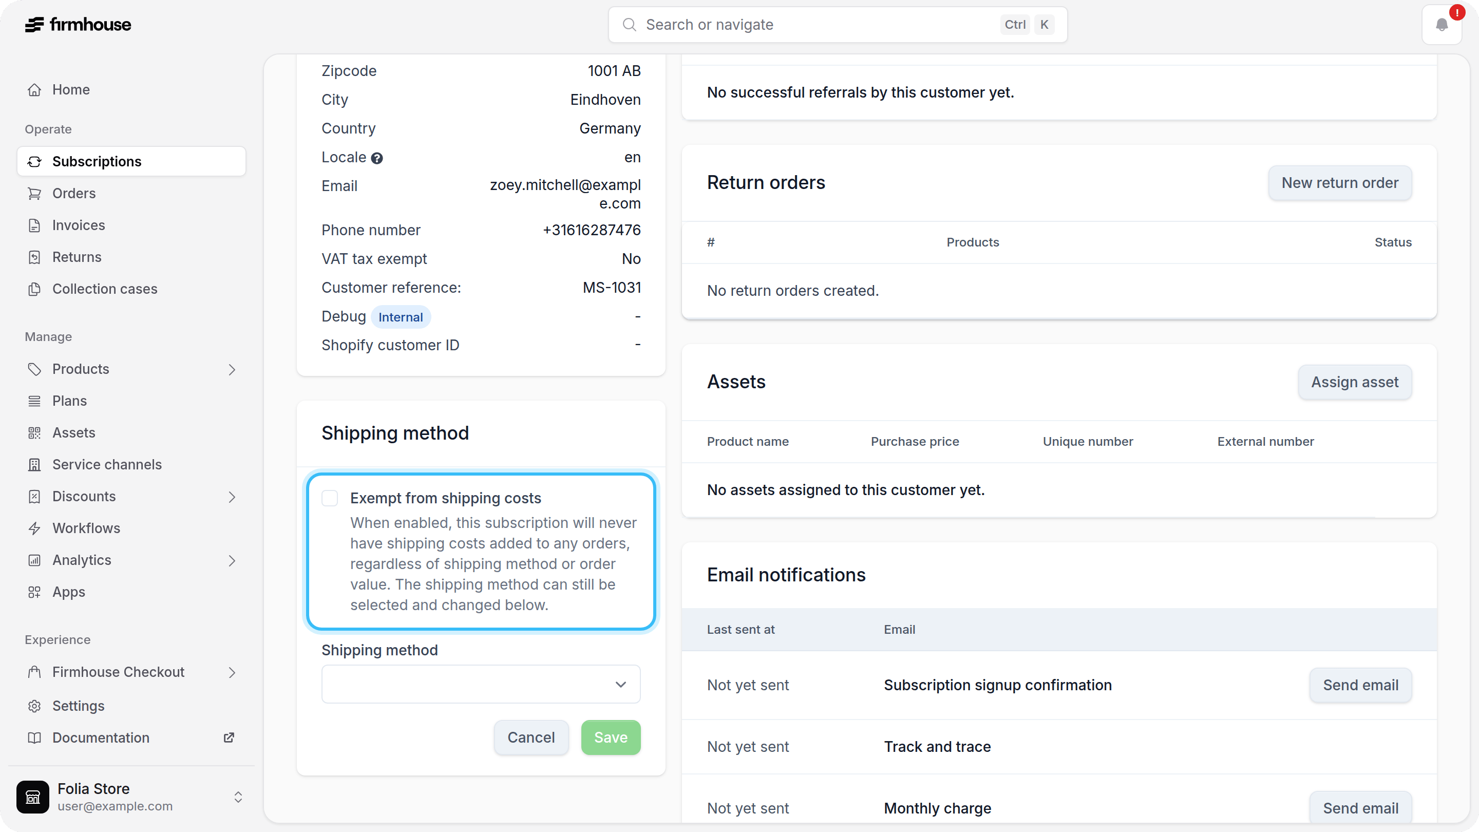Click the Documentation book icon
This screenshot has width=1479, height=832.
click(34, 738)
